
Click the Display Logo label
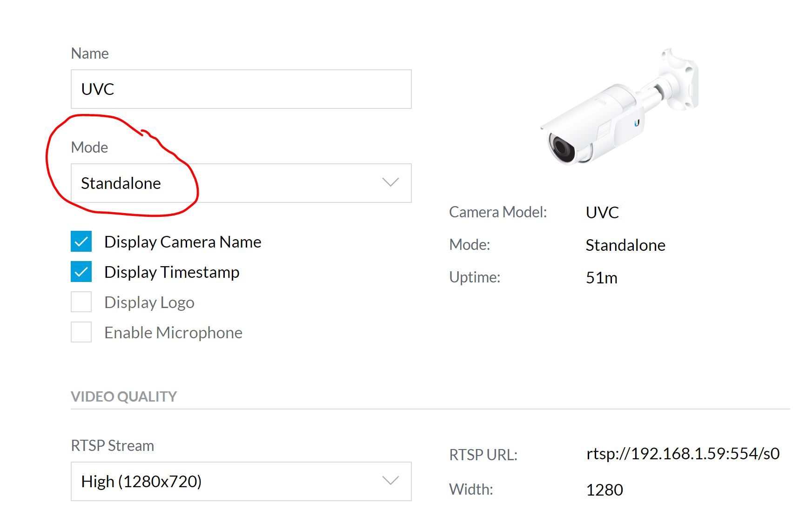click(149, 302)
